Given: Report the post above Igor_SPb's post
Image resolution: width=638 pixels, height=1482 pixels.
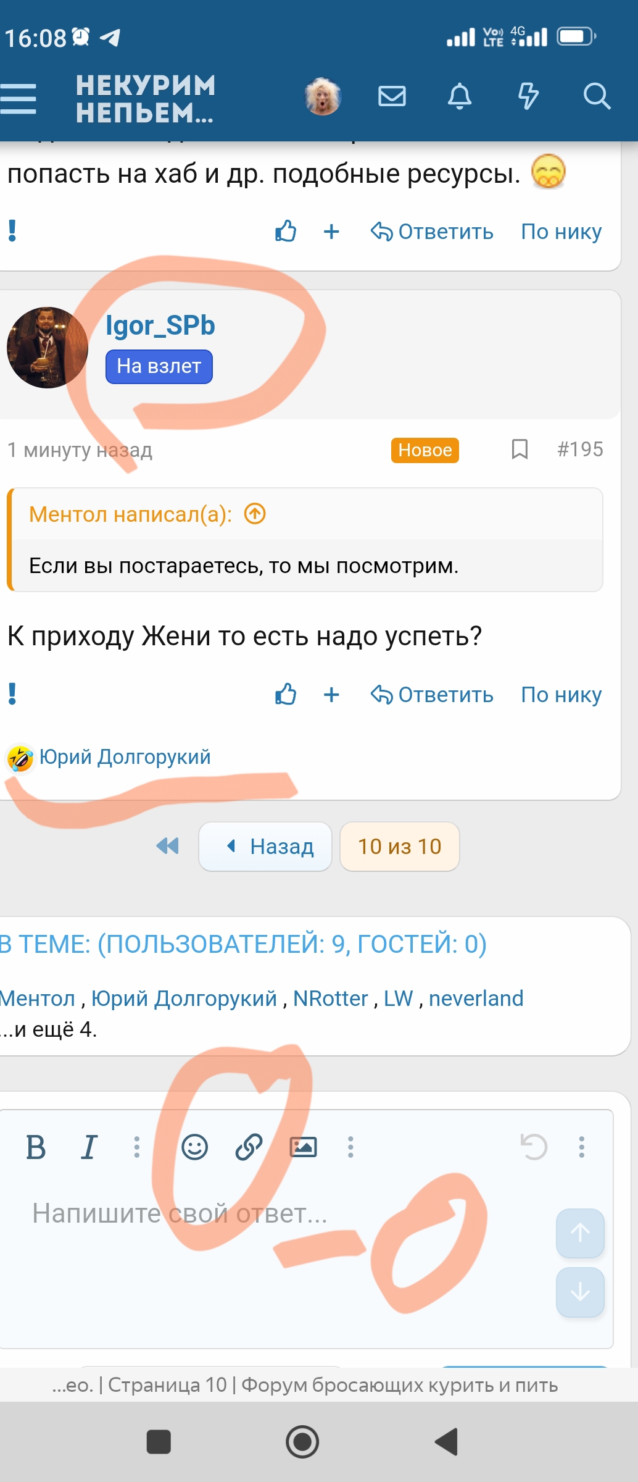Looking at the screenshot, I should [12, 231].
